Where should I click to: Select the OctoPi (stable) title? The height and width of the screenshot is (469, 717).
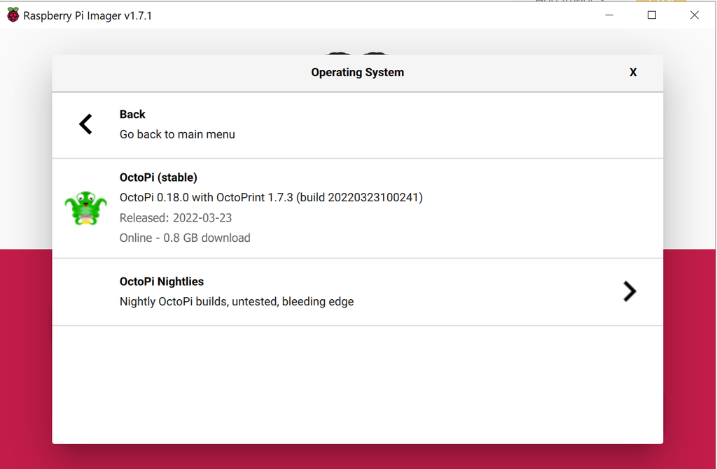(158, 178)
